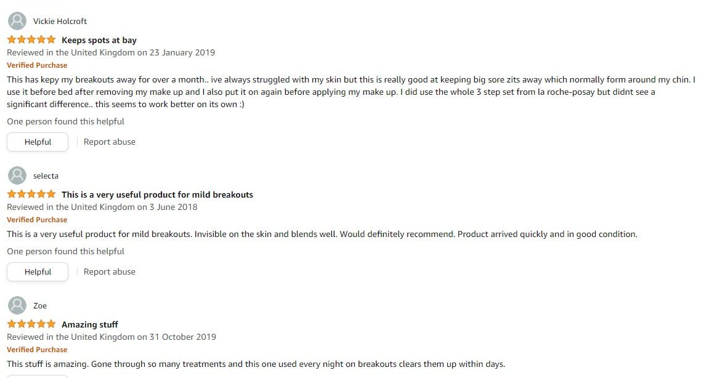Click Verified Purchase under 31 October 2019 review
Screen dimensions: 709x378
pos(37,350)
